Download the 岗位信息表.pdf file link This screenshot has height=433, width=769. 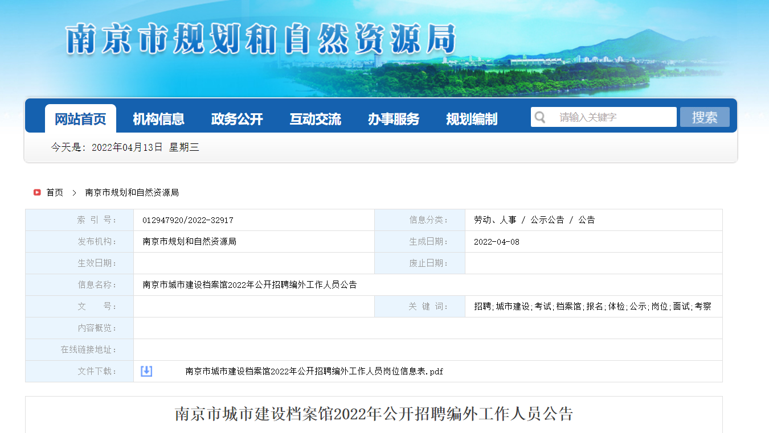coord(314,372)
